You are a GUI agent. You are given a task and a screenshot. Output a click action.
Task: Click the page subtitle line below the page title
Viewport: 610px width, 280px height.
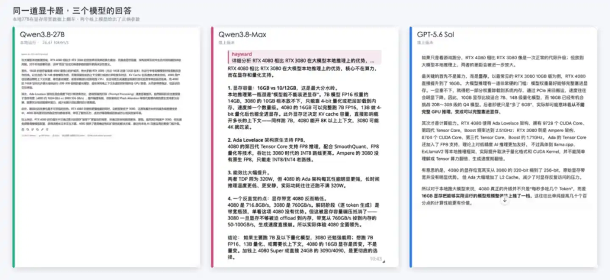tap(76, 19)
